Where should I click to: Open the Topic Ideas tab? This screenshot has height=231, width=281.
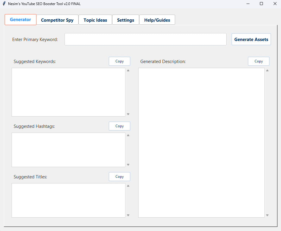(x=95, y=20)
